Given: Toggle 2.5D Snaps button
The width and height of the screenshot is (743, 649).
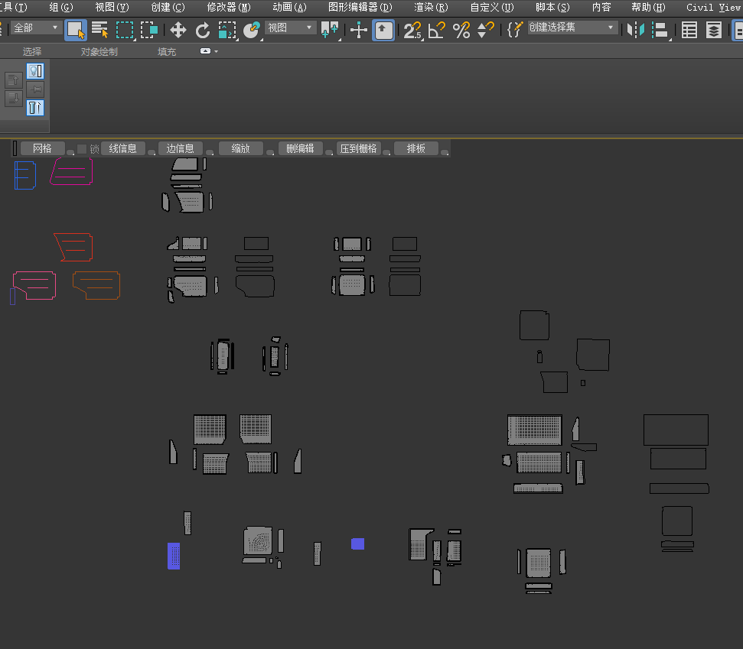Looking at the screenshot, I should (x=412, y=31).
